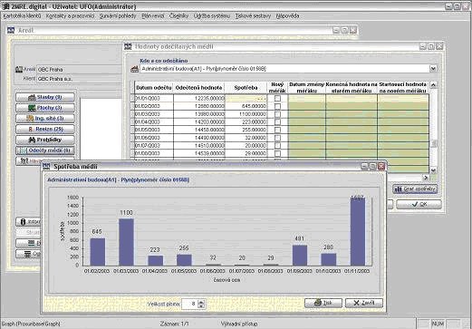Toggle Nový měřák checkbox for 01/04/2003
The width and height of the screenshot is (472, 329).
[277, 122]
